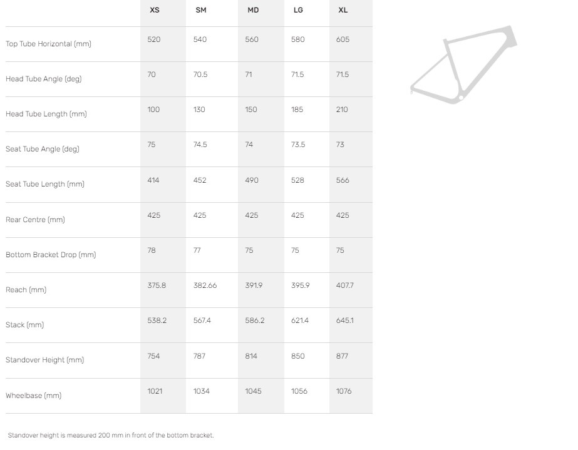Click the bike frame diagram image
This screenshot has width=578, height=450.
463,64
